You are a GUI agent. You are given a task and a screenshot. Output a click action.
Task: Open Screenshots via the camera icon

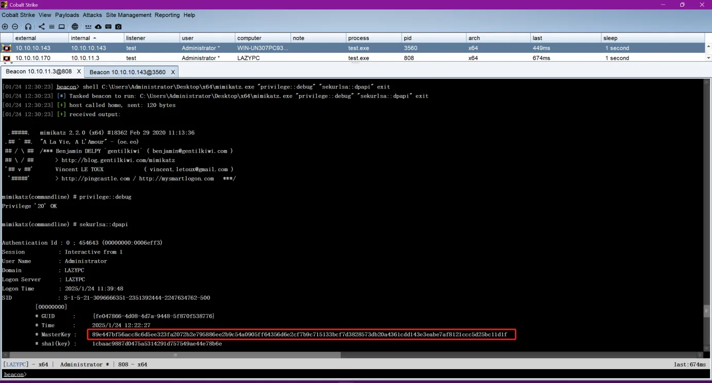[118, 27]
